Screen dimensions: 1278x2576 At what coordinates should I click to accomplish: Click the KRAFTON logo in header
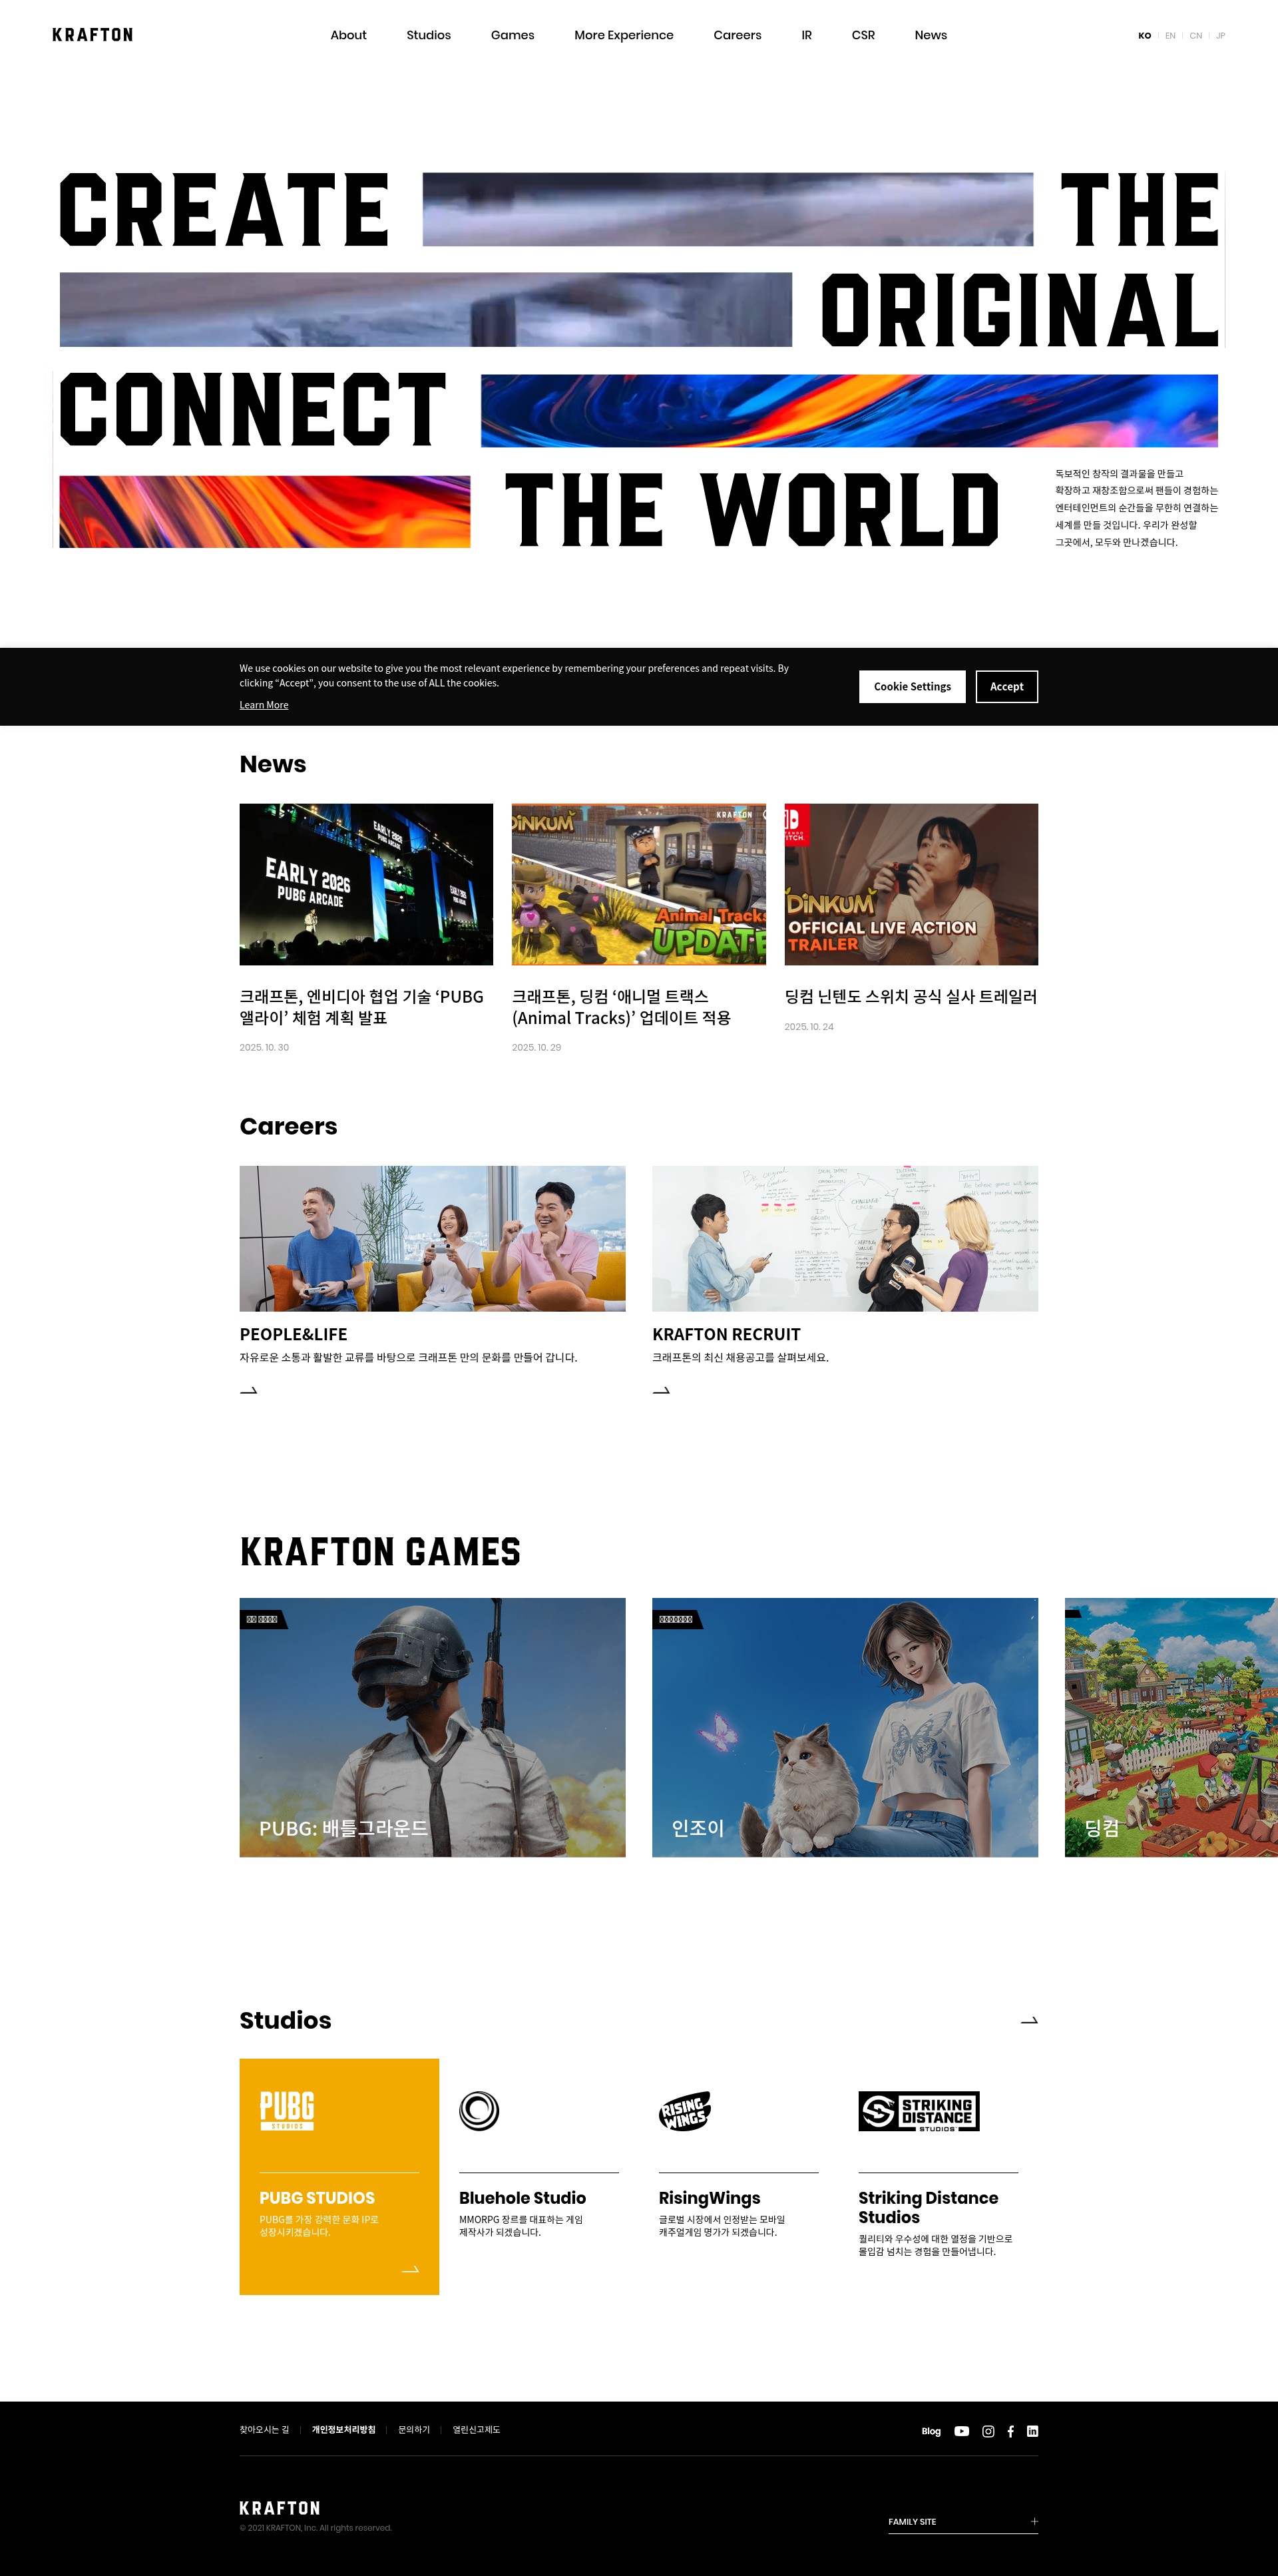tap(92, 35)
